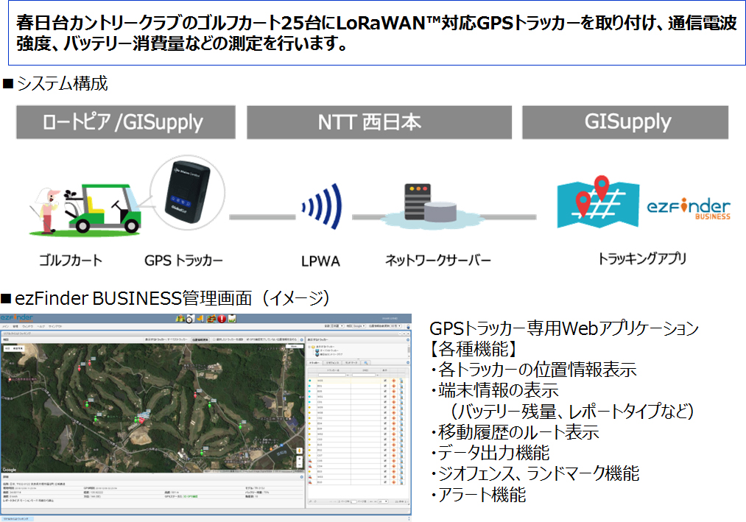Viewport: 746px width, 522px height.
Task: Switch to the ランドマーク tab
Action: tap(351, 362)
